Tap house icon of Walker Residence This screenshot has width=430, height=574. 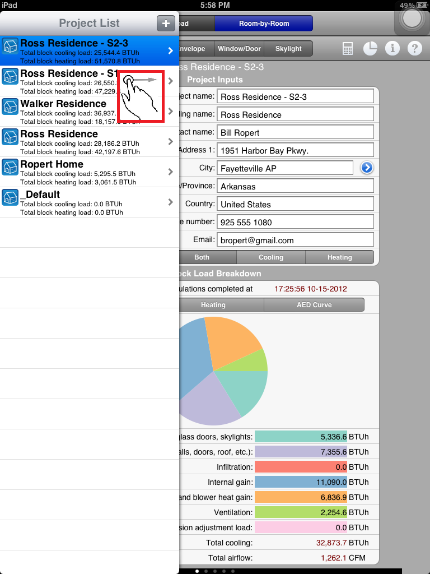(x=10, y=107)
